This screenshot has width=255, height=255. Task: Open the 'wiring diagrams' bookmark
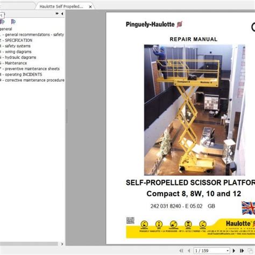pyautogui.click(x=18, y=52)
